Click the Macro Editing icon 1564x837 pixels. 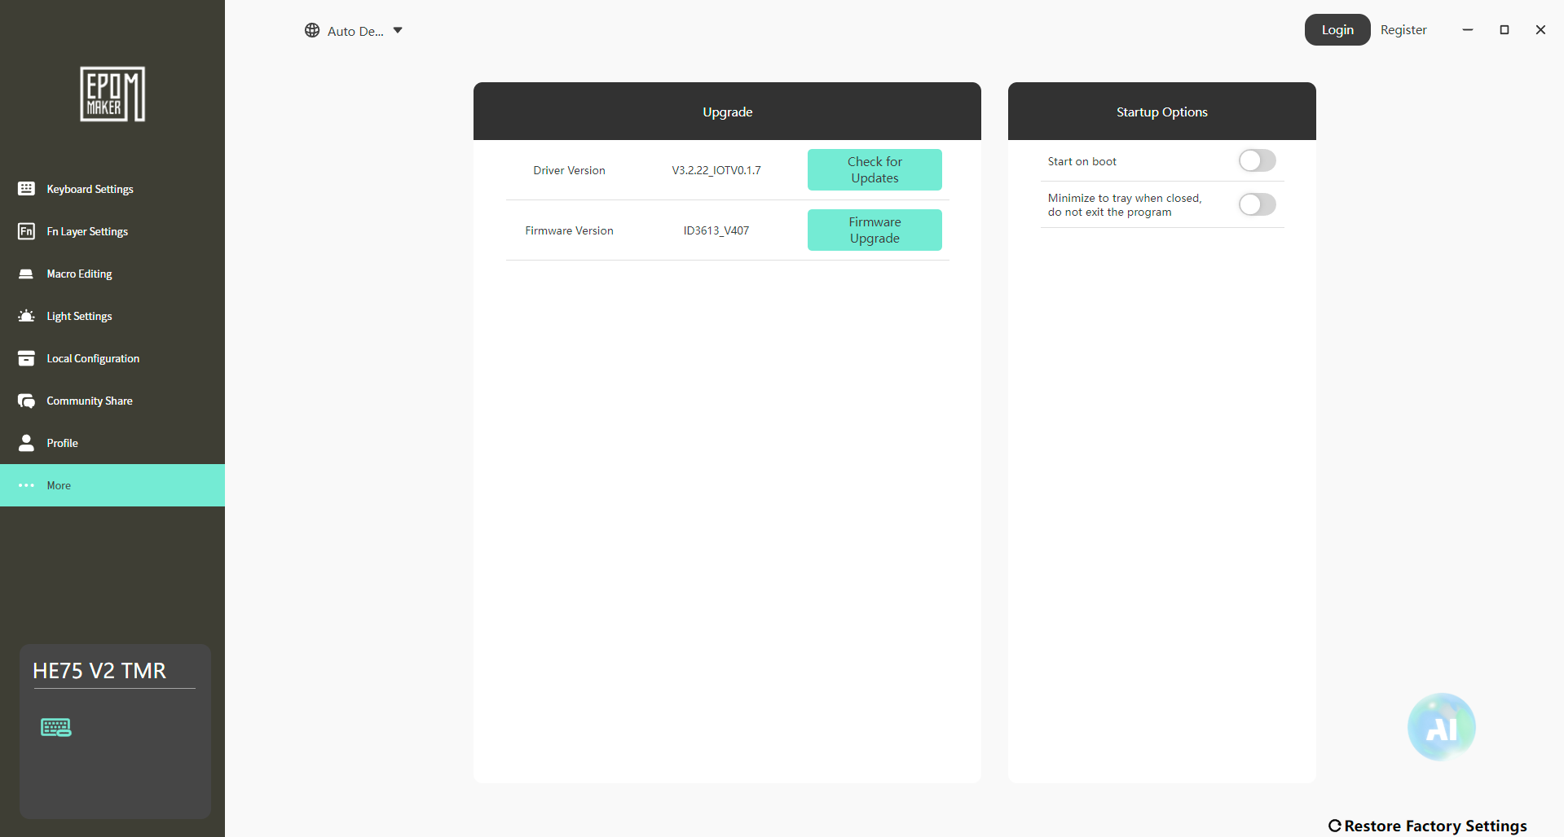(x=26, y=274)
